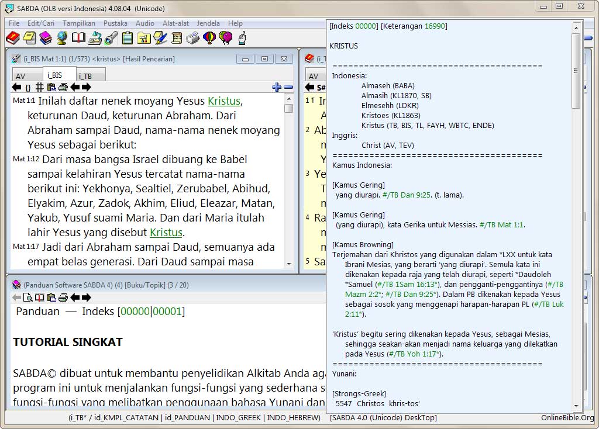Image resolution: width=599 pixels, height=429 pixels.
Task: Minimize the search results child window
Action: 245,59
